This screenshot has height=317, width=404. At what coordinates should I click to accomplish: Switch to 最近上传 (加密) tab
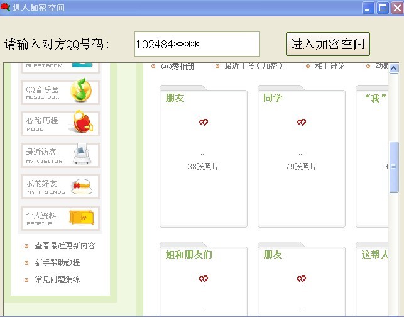[253, 66]
